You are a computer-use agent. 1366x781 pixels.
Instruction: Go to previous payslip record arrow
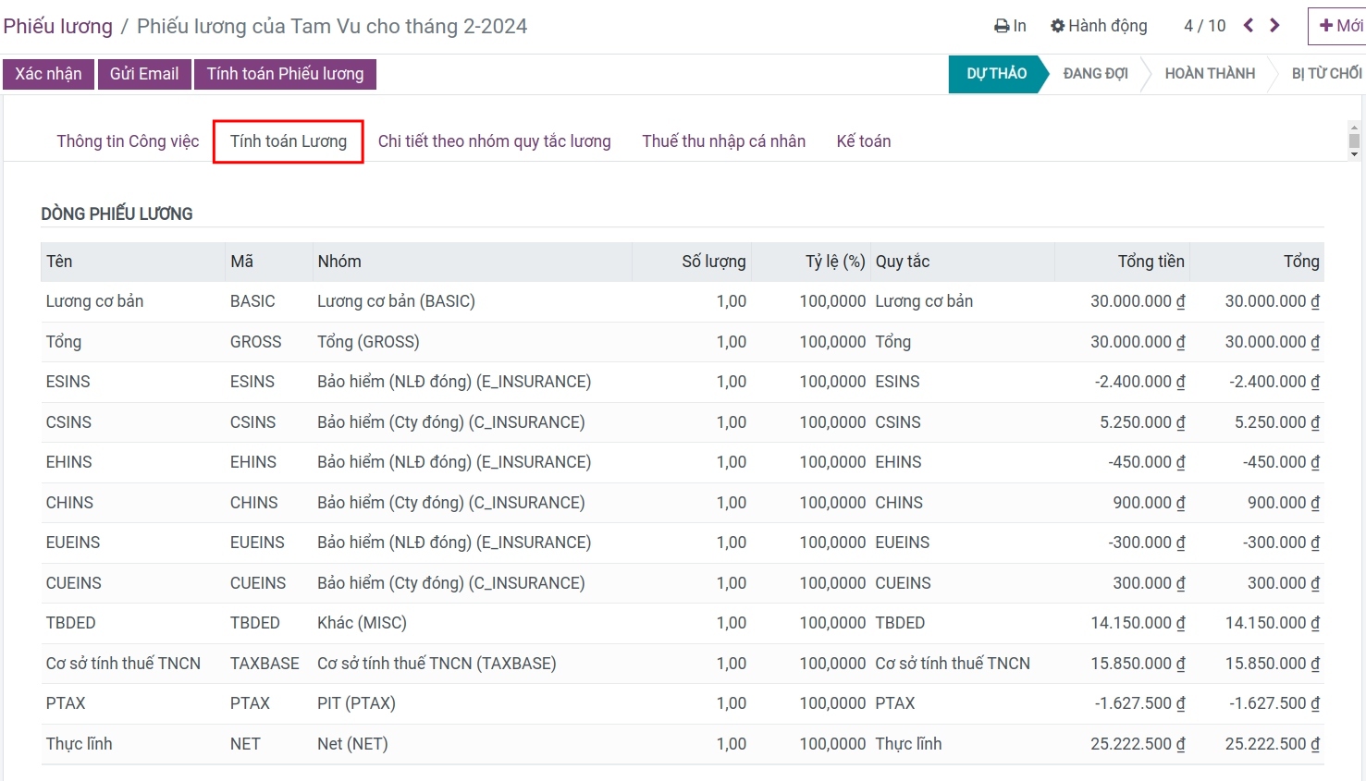click(x=1249, y=26)
